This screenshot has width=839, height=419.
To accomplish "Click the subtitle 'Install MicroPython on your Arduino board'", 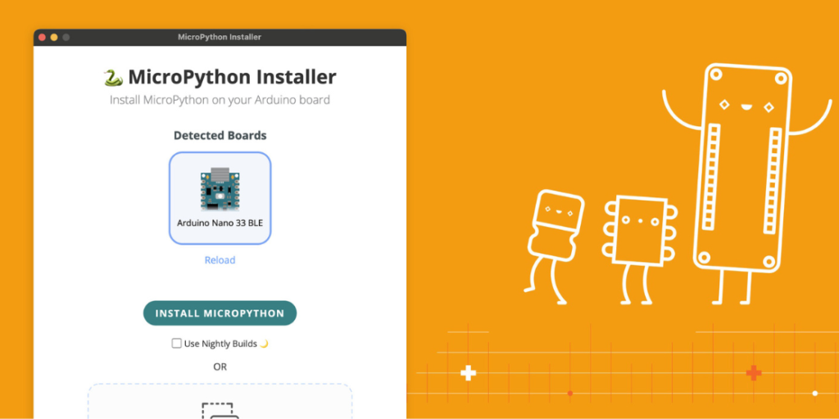I will 220,100.
